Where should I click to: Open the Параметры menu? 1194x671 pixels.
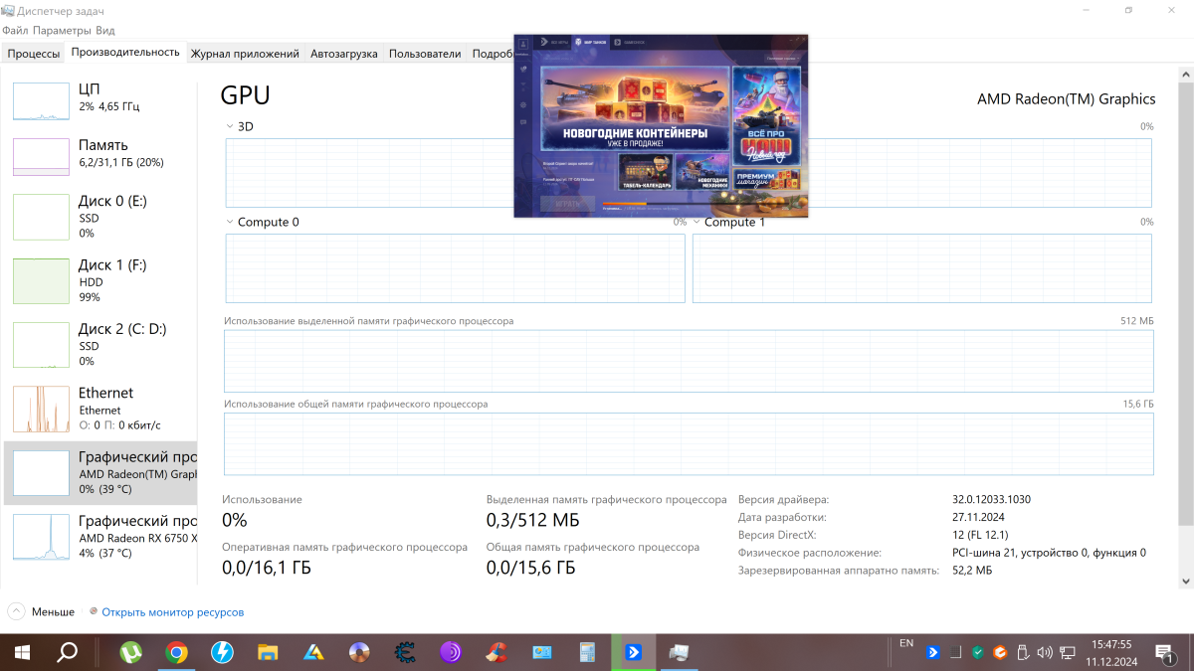(62, 30)
